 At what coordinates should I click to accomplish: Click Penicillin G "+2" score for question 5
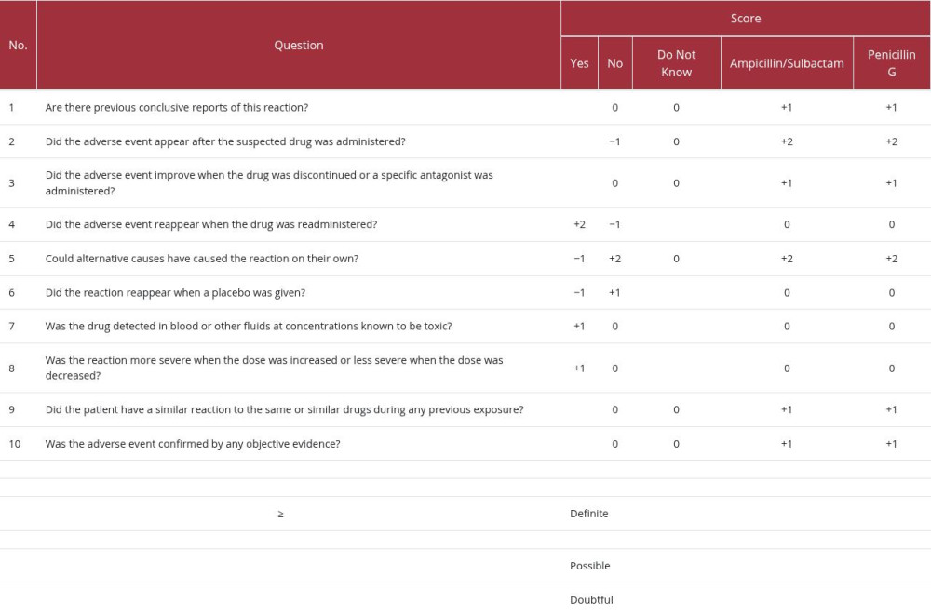(x=891, y=259)
